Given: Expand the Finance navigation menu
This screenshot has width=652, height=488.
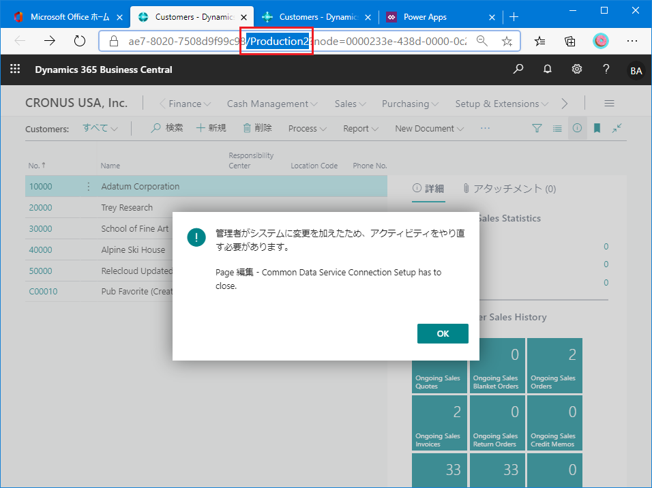Looking at the screenshot, I should pos(190,104).
